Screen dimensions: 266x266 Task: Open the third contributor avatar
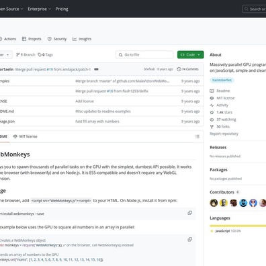point(234,203)
